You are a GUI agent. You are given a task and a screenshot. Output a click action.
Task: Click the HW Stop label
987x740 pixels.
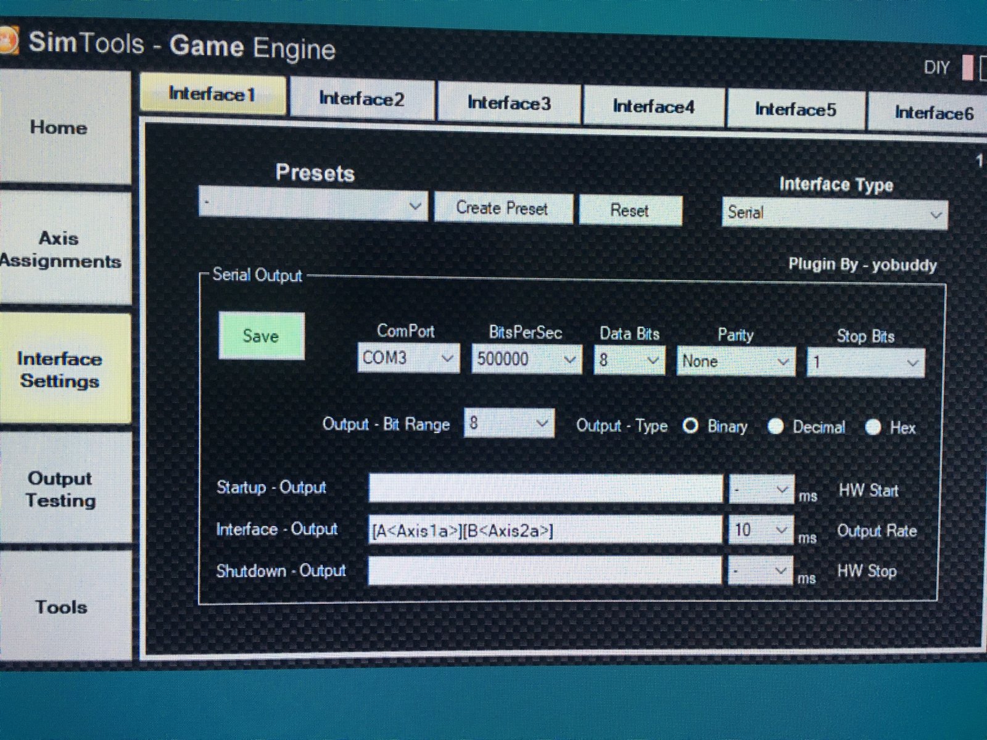(867, 571)
